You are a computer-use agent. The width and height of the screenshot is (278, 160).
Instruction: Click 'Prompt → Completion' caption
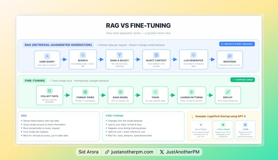85,101
